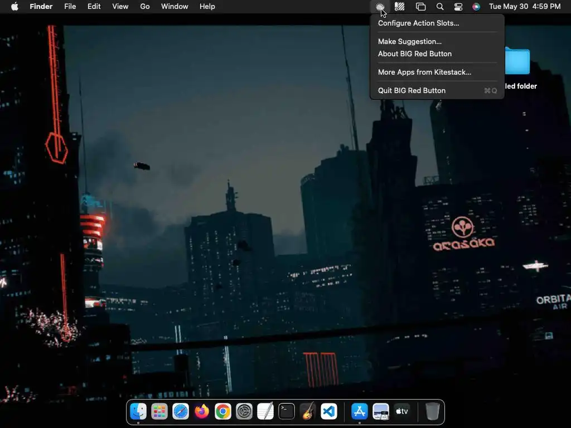Open the Edit menu
The width and height of the screenshot is (571, 428).
click(x=94, y=7)
